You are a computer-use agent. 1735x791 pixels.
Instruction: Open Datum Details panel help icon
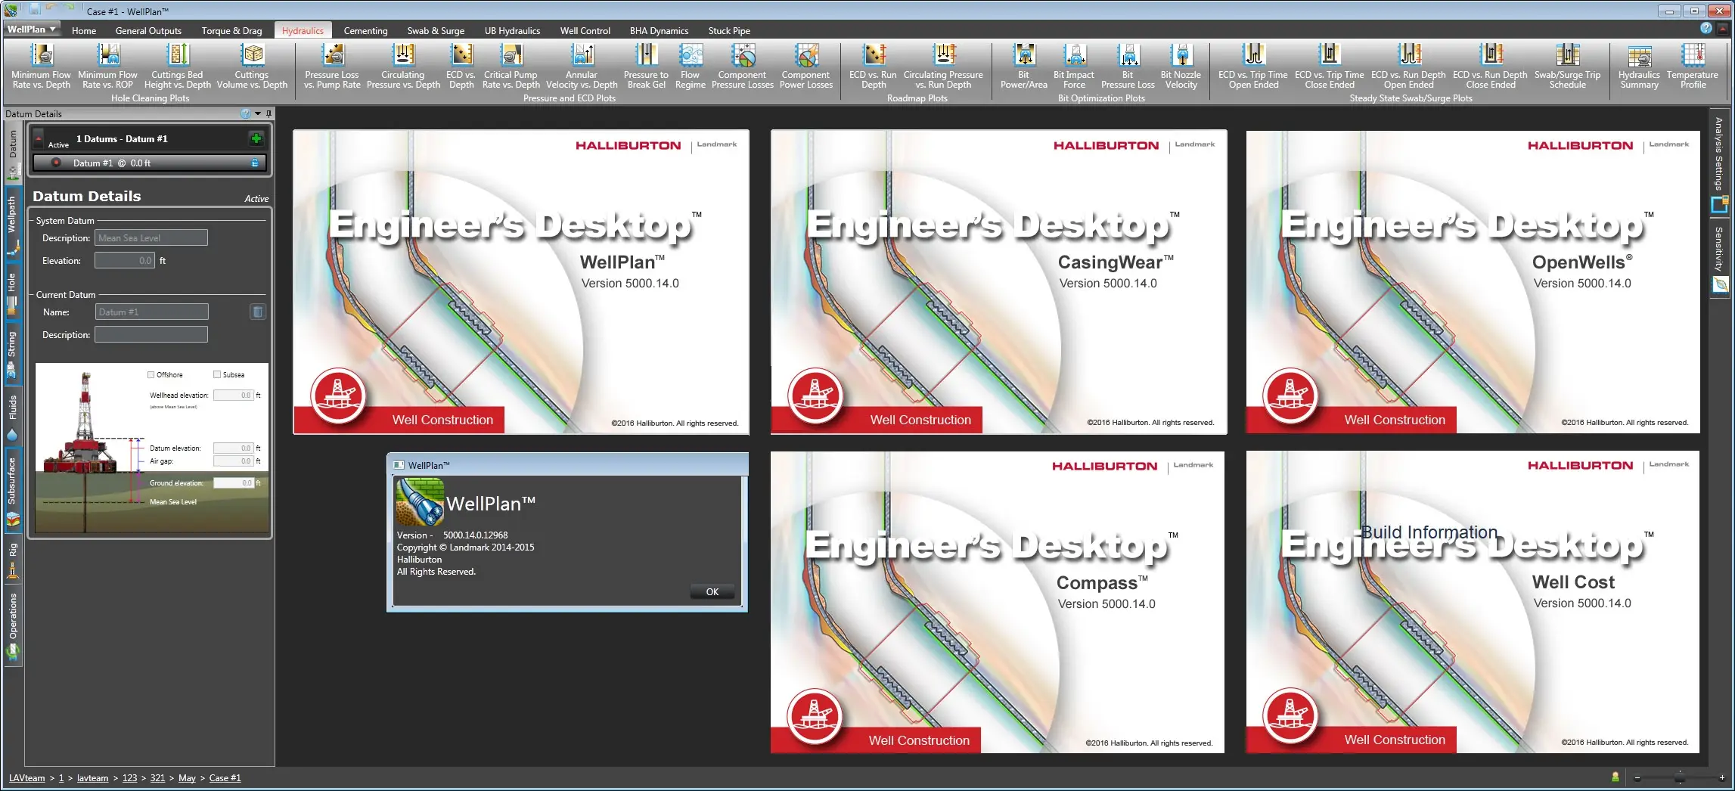pyautogui.click(x=246, y=113)
